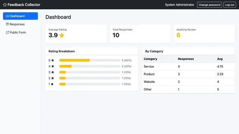Click the yellow star beside 3.9 rating
This screenshot has width=239, height=134.
coord(62,35)
